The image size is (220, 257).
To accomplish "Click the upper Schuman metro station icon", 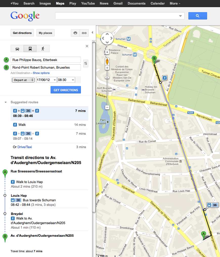I will (129, 39).
